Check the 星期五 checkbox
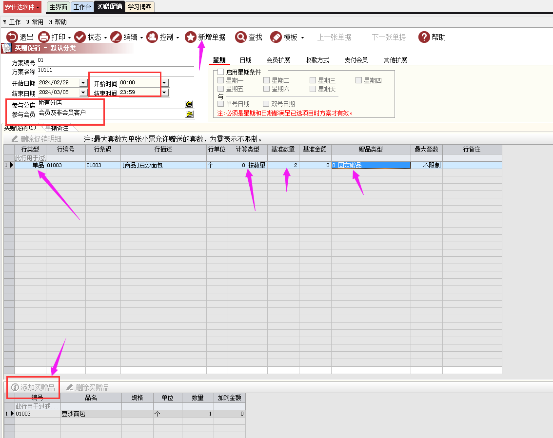This screenshot has width=553, height=438. tap(221, 89)
